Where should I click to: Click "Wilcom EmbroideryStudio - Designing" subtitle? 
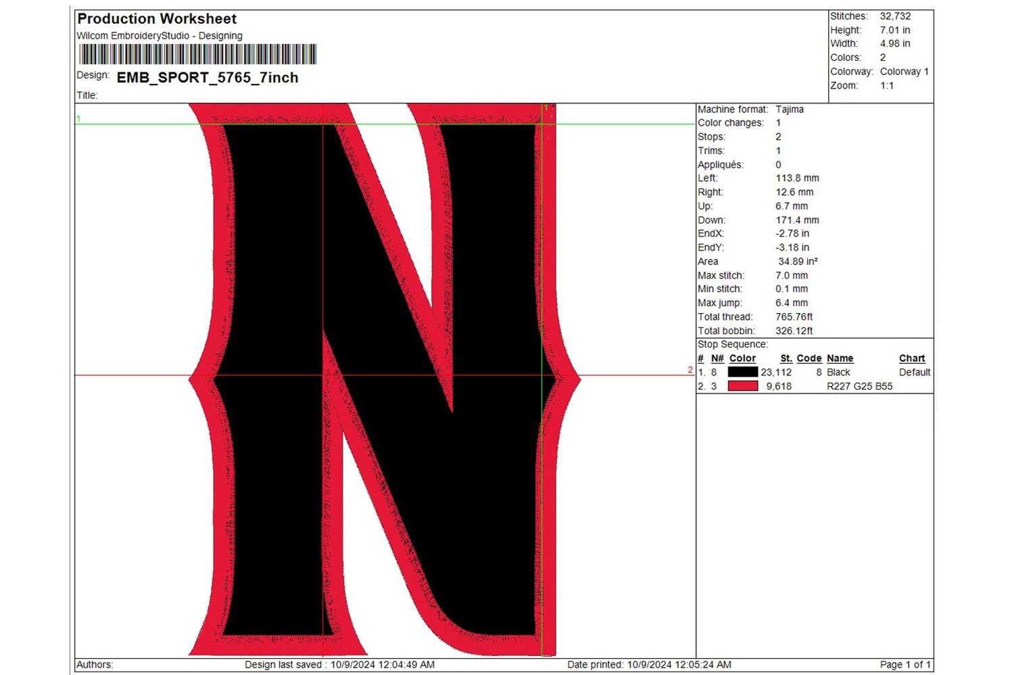160,36
